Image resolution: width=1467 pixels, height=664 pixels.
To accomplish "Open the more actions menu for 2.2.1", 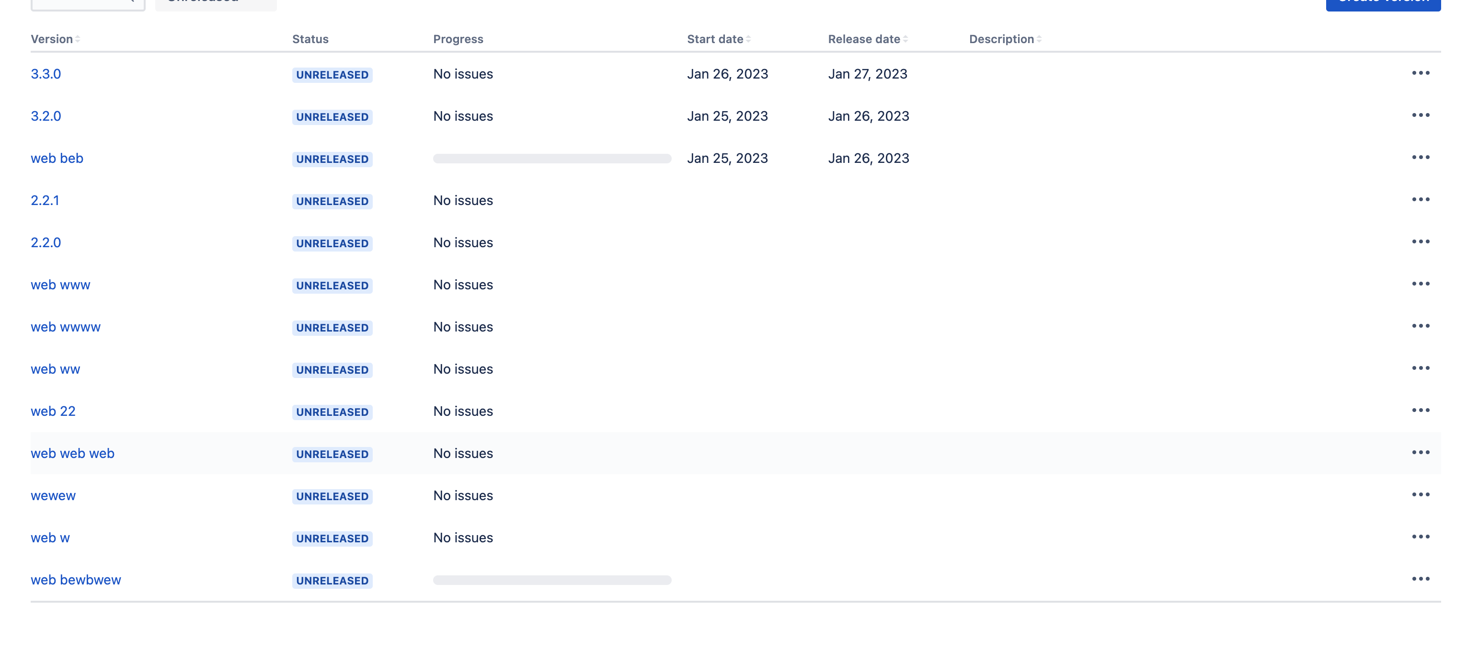I will (x=1422, y=199).
